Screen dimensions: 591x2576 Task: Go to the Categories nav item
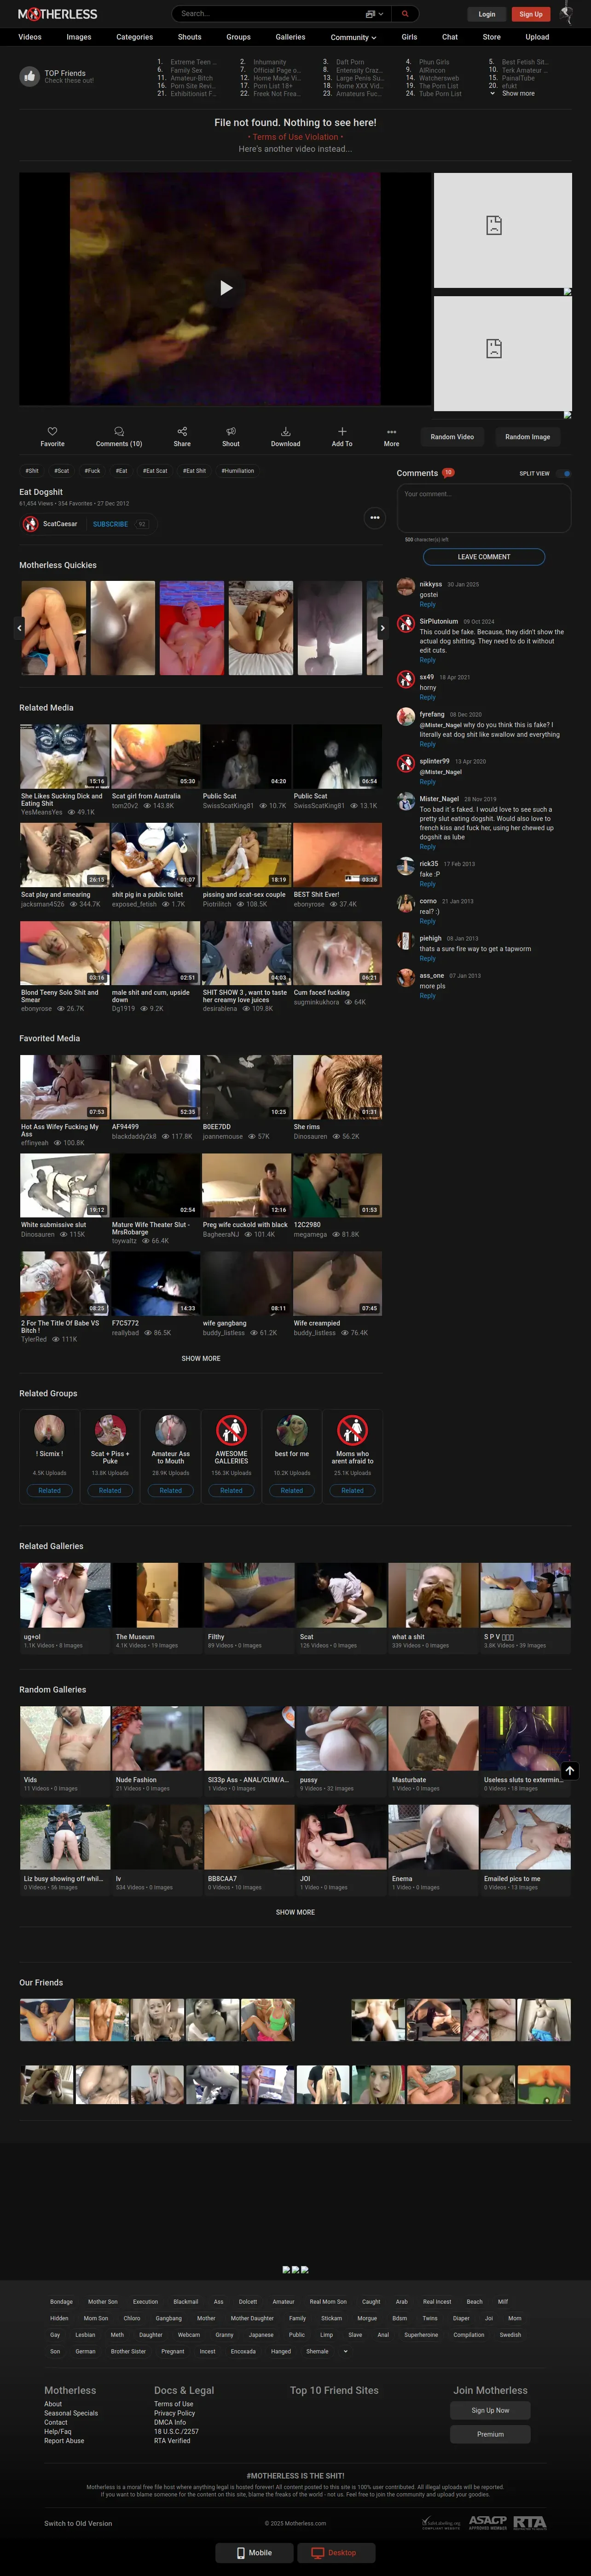(135, 37)
